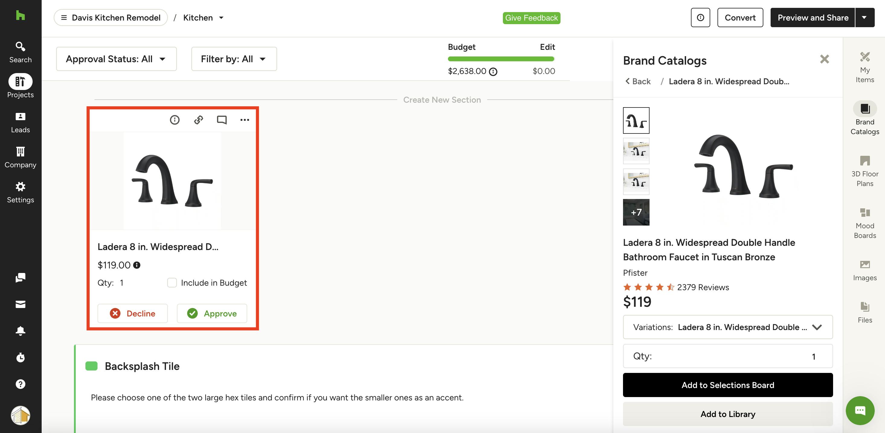This screenshot has width=885, height=433.
Task: Open Search in left sidebar
Action: (x=20, y=52)
